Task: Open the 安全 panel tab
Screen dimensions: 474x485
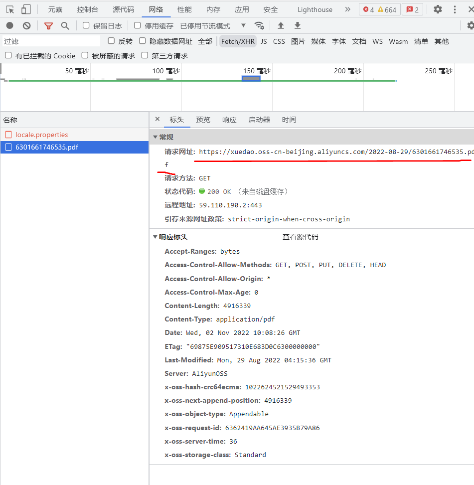Action: click(x=271, y=9)
